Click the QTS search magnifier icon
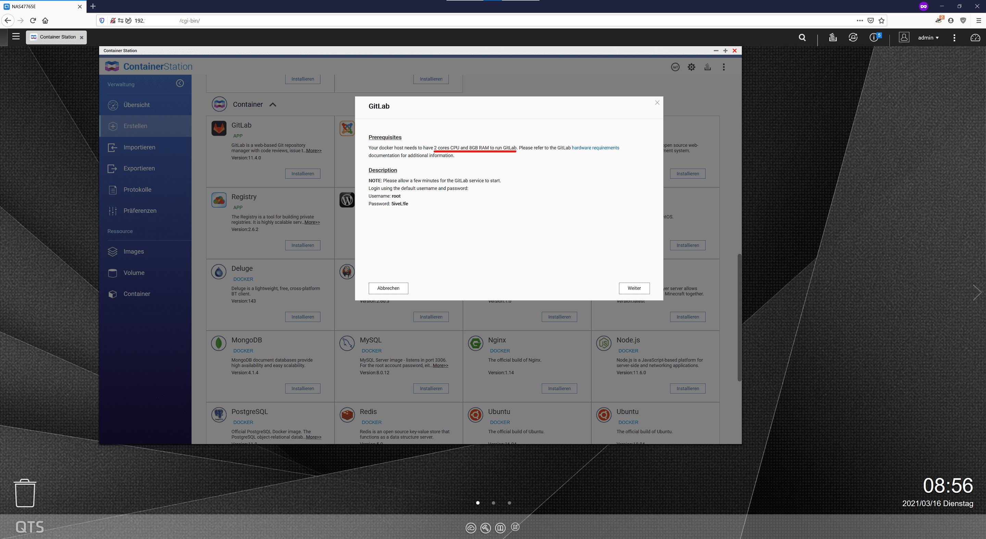The width and height of the screenshot is (986, 539). point(802,38)
